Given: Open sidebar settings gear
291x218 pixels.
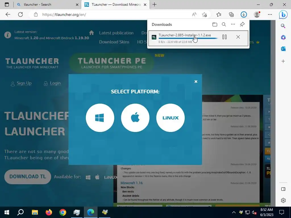Looking at the screenshot, I should pyautogui.click(x=283, y=200).
